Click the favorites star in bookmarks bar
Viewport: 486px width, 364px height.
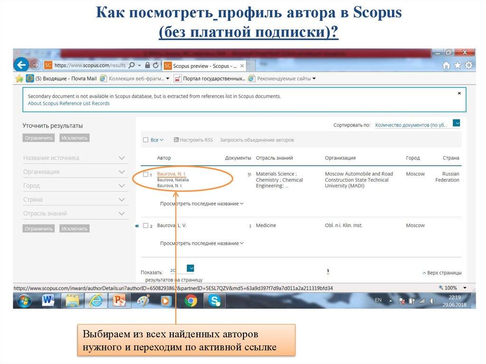(19, 78)
